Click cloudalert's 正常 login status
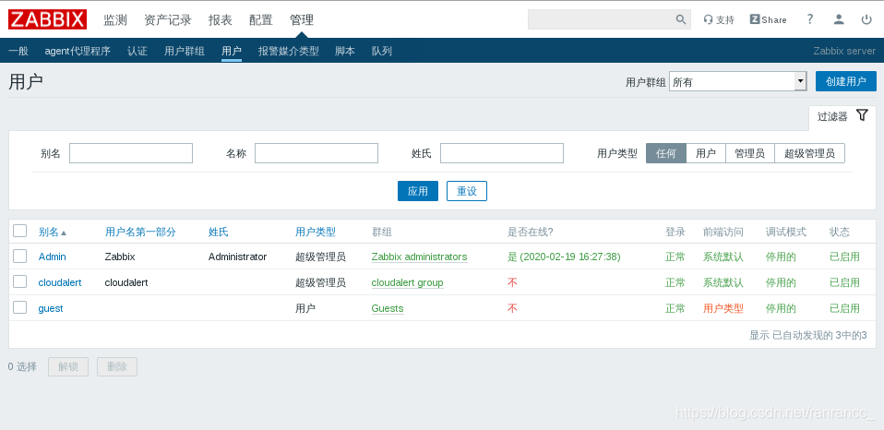Viewport: 884px width, 430px height. tap(675, 282)
